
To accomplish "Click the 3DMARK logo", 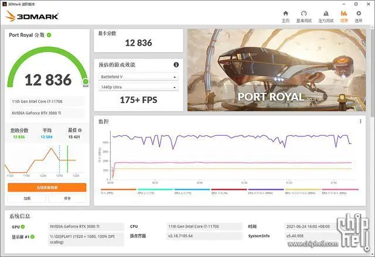I will (32, 16).
